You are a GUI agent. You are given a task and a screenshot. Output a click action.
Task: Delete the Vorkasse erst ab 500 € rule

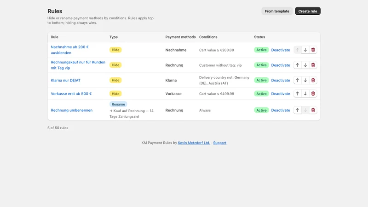tap(313, 94)
